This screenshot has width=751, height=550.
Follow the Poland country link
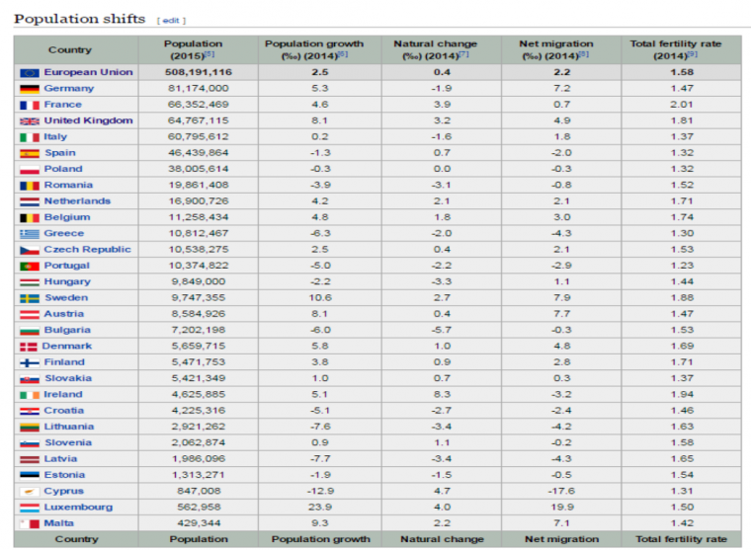pos(63,169)
